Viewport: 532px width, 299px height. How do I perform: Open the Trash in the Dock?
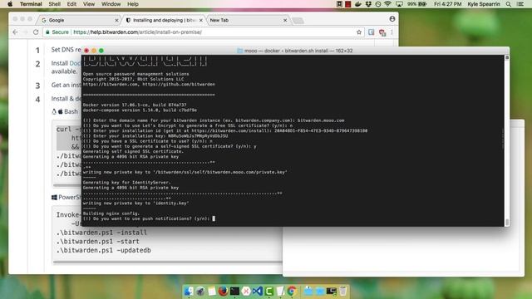343,291
